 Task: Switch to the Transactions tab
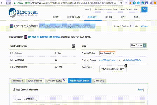point(17,81)
